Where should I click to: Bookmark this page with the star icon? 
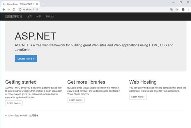(x=177, y=10)
